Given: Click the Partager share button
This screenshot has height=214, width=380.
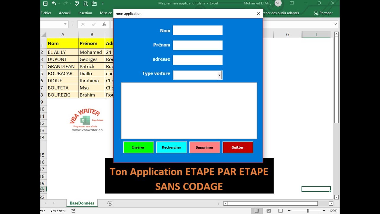Looking at the screenshot, I should click(x=323, y=13).
